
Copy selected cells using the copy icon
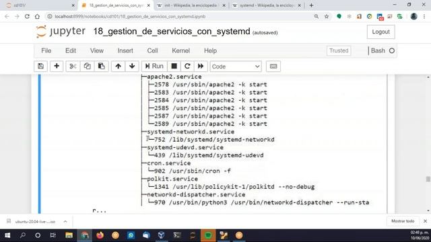coord(87,66)
